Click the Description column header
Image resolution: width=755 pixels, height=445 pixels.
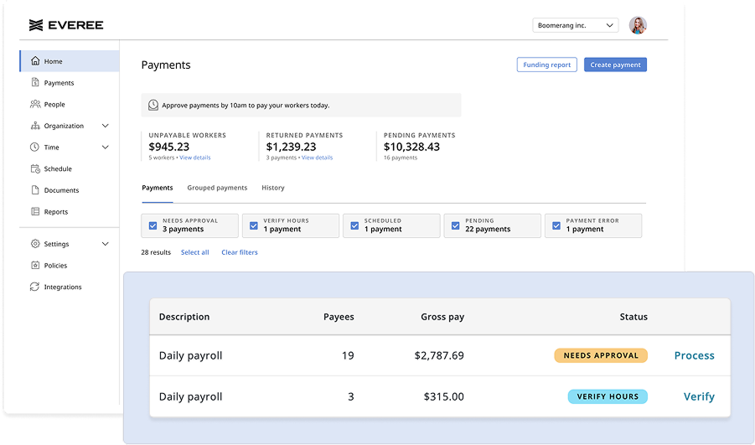pyautogui.click(x=184, y=317)
